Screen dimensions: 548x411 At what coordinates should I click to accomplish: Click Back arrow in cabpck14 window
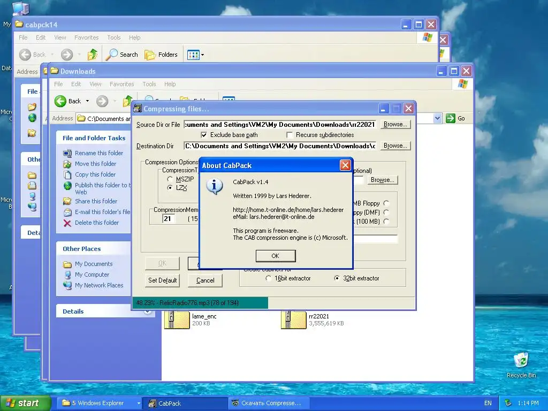(x=25, y=55)
